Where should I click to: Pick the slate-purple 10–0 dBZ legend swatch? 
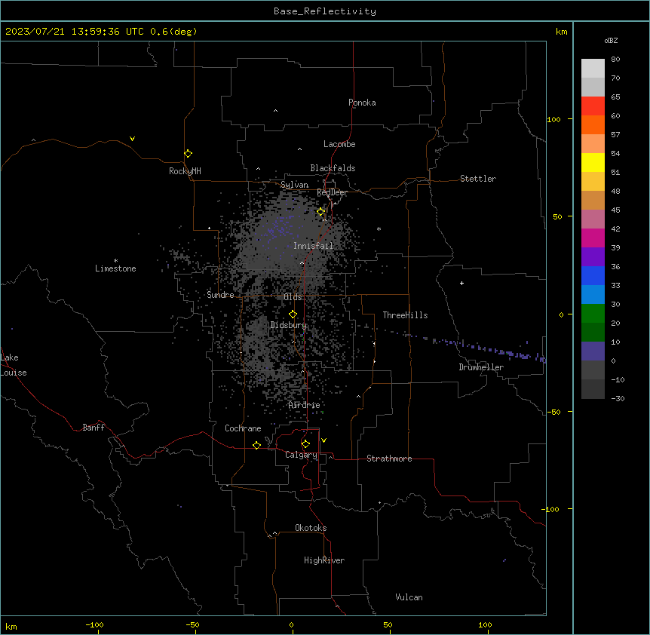(x=593, y=351)
